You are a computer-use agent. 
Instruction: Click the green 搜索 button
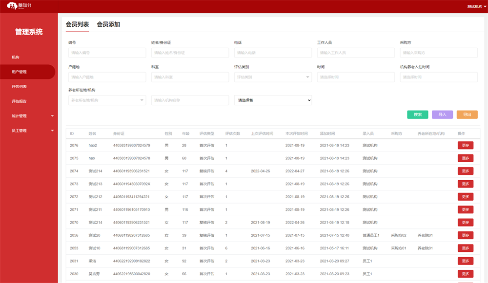coord(417,114)
